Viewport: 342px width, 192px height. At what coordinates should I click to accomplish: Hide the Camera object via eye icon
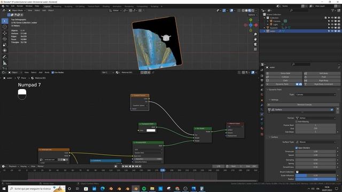click(x=332, y=21)
